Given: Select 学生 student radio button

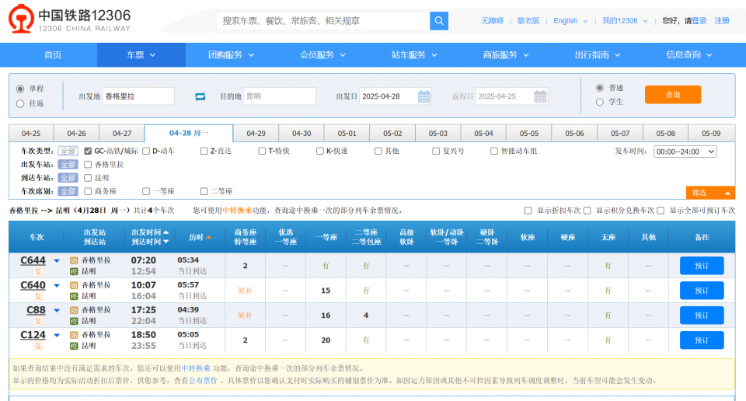Looking at the screenshot, I should (x=600, y=103).
